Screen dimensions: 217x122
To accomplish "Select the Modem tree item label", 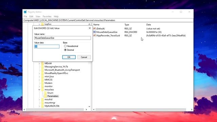I will pos(48,83).
